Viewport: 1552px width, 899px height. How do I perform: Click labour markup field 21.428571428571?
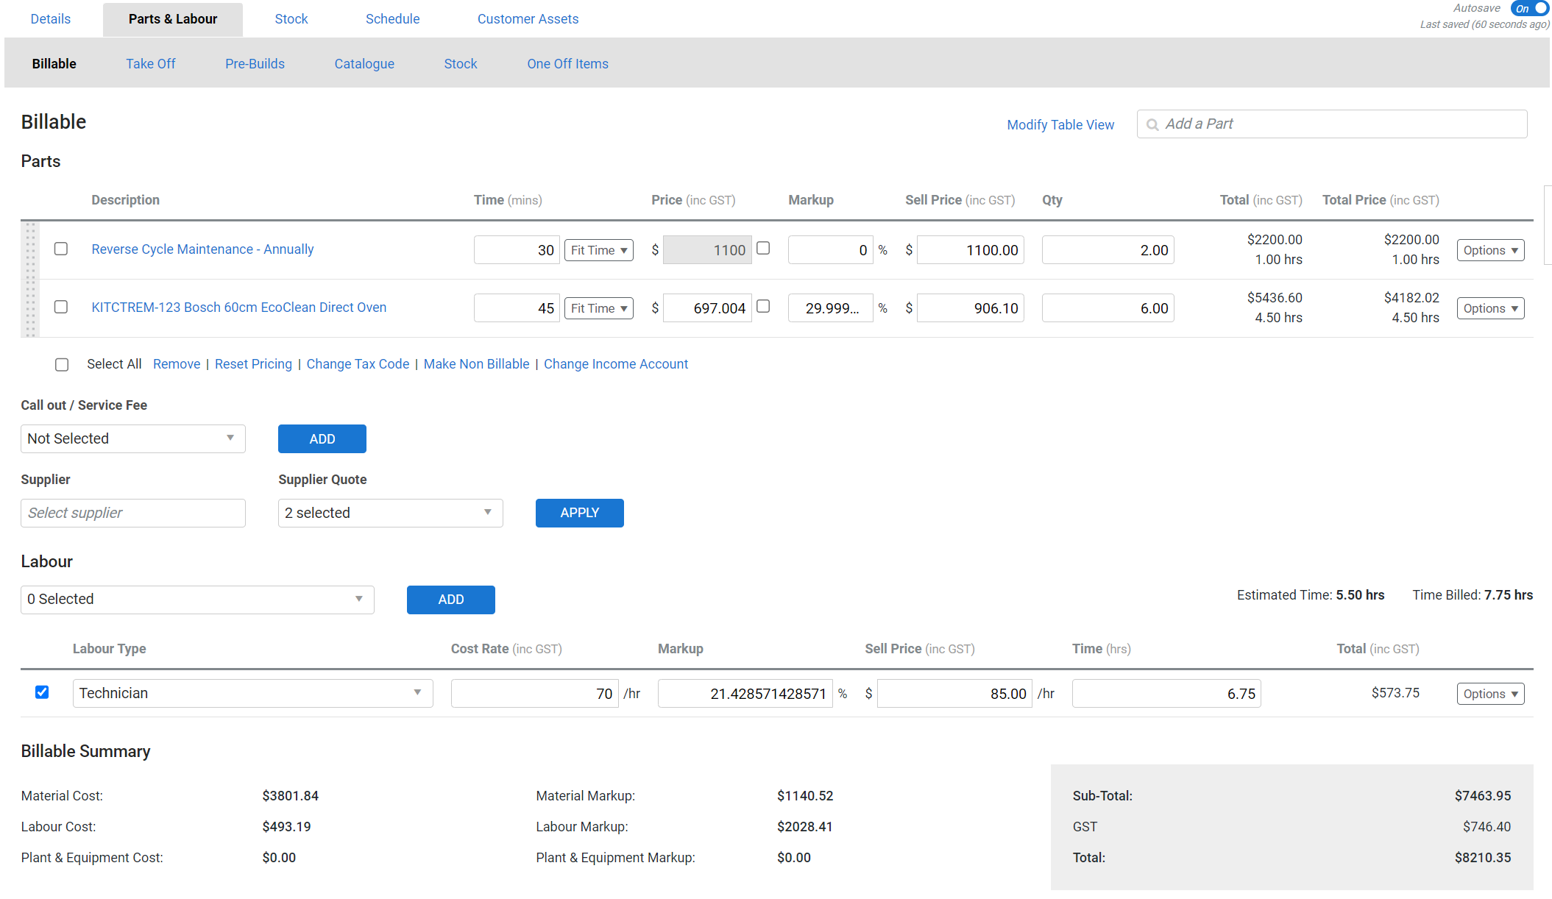(745, 694)
